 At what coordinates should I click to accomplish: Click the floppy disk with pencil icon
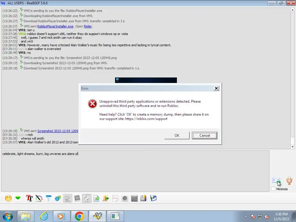143,198
